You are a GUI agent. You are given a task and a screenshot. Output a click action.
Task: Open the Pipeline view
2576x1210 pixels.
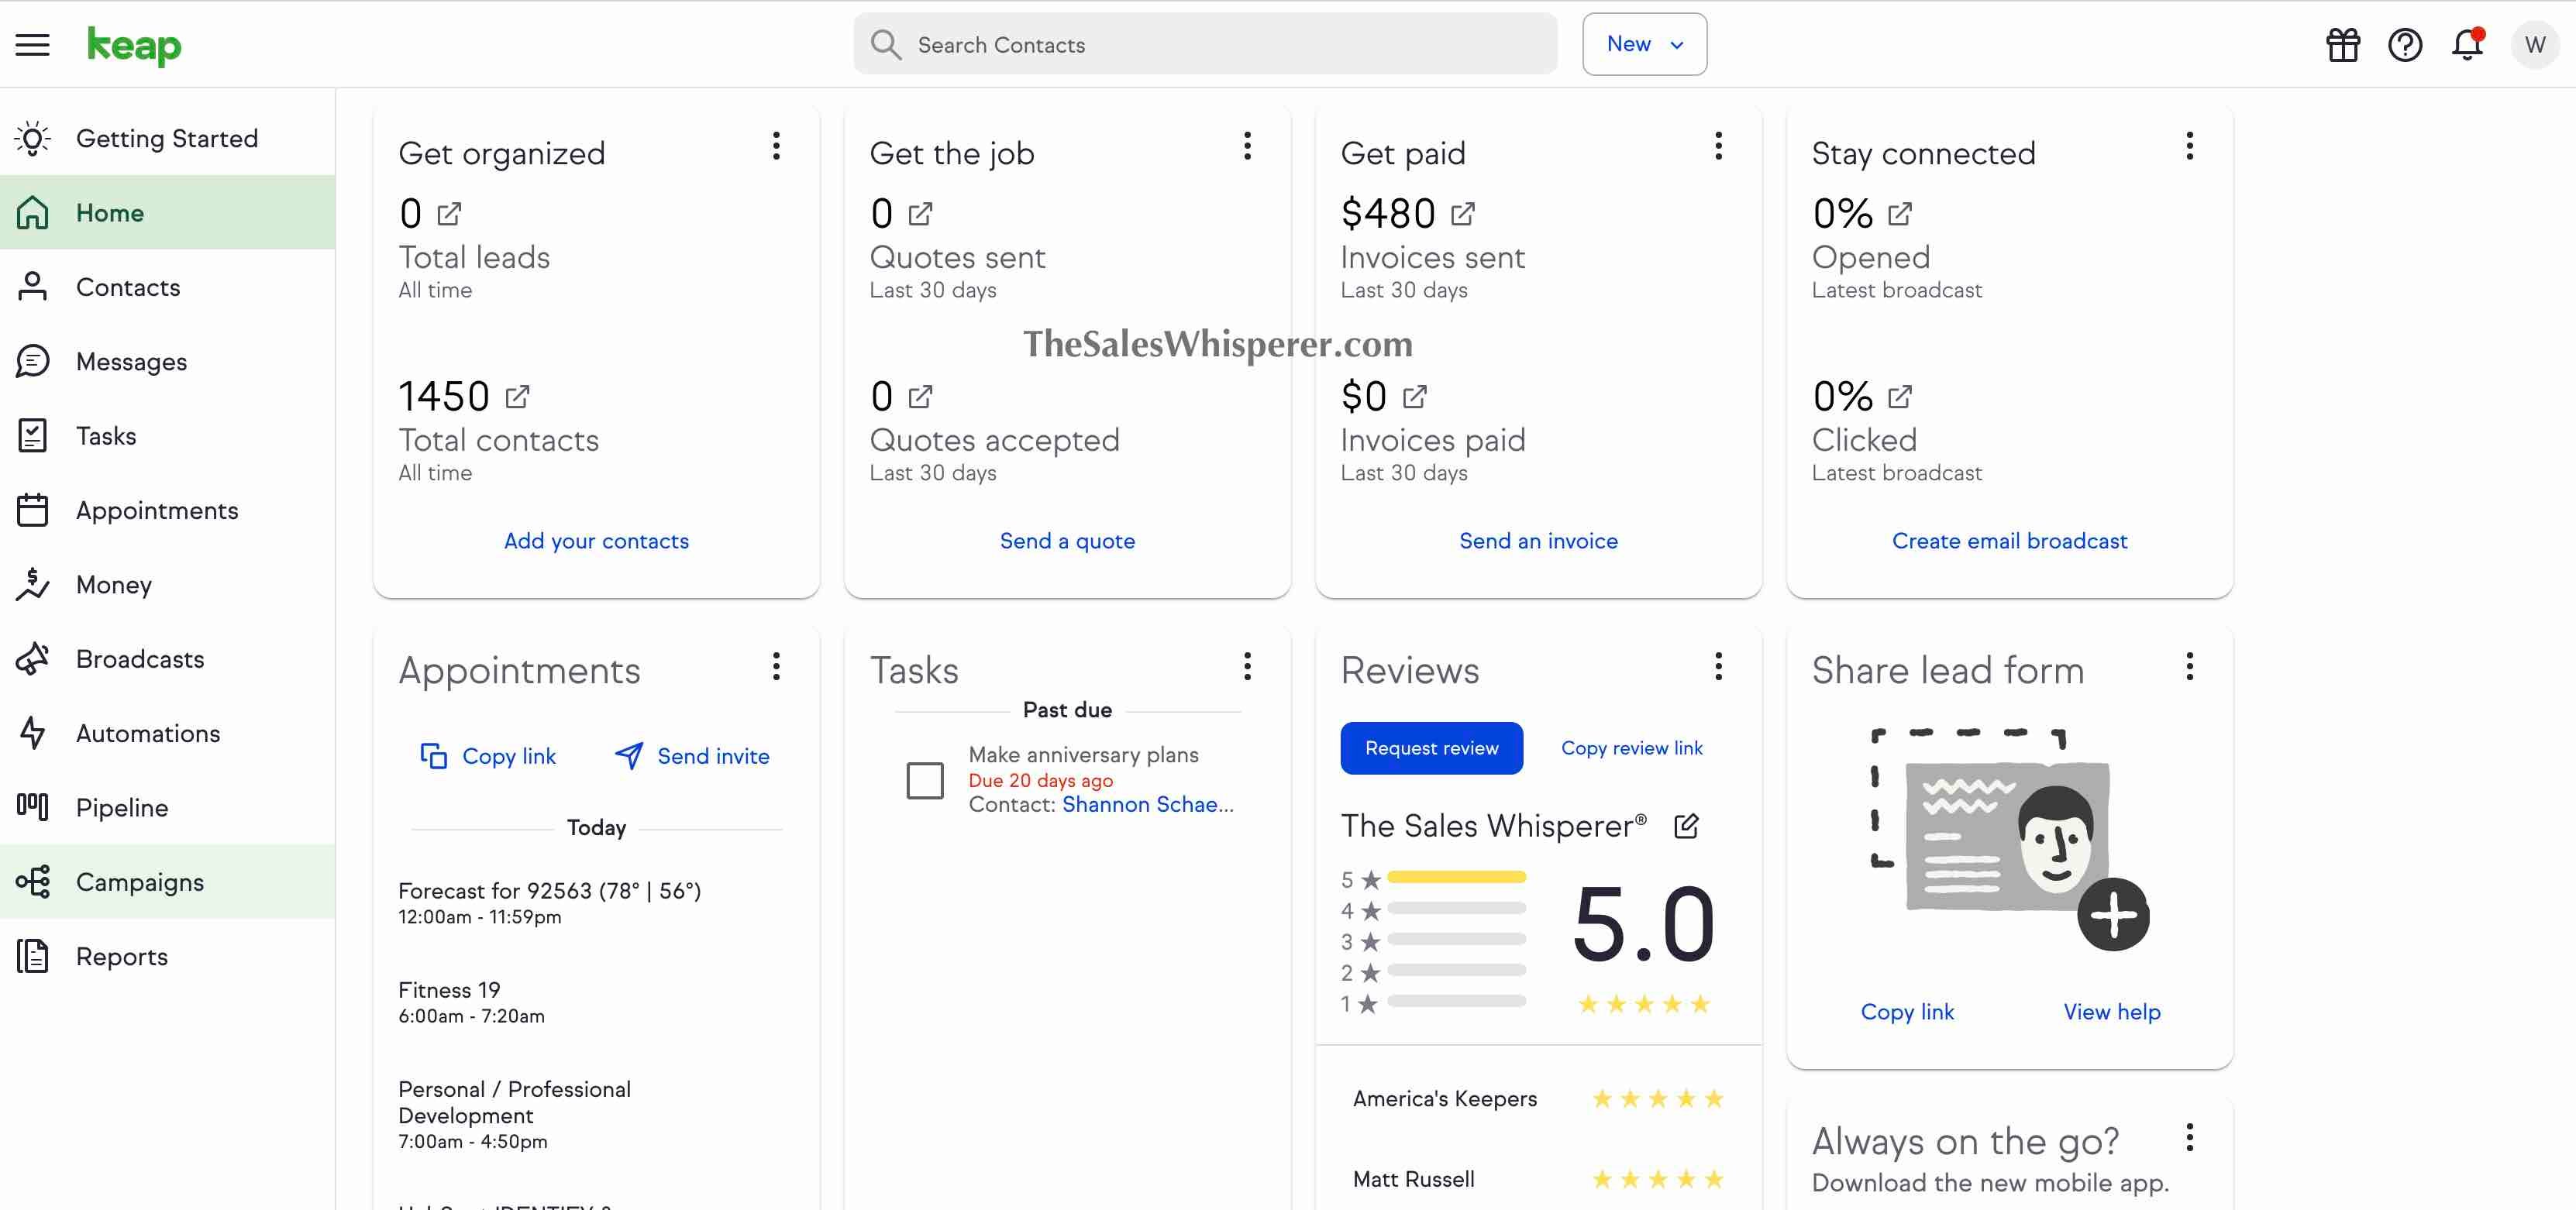[x=122, y=808]
